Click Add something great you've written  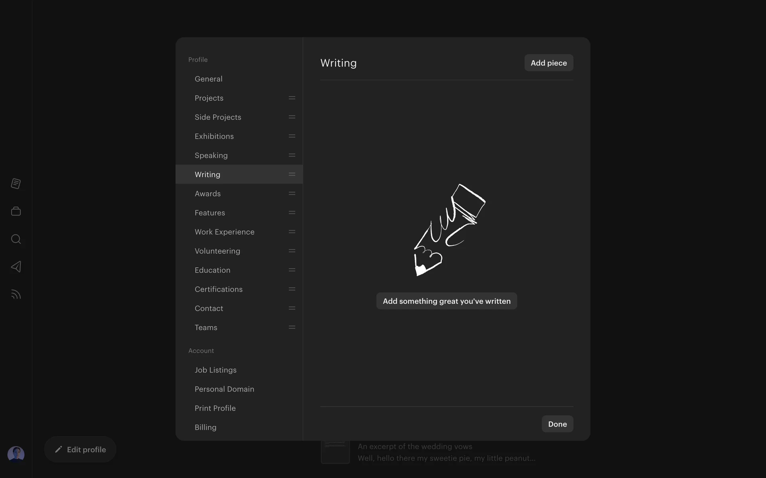click(446, 301)
